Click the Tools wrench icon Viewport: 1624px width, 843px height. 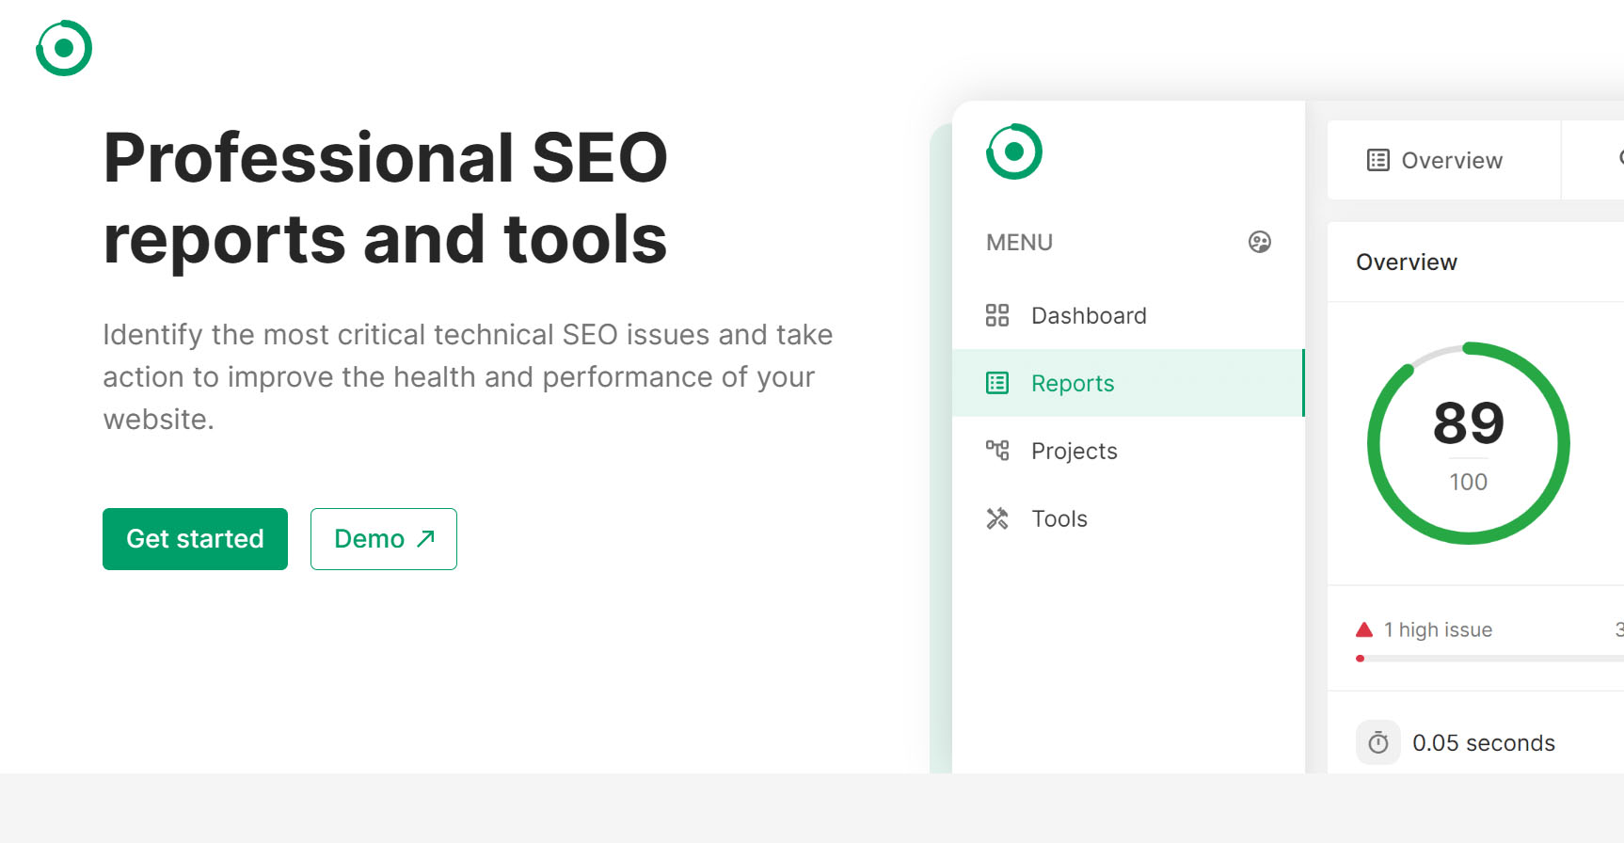(996, 518)
